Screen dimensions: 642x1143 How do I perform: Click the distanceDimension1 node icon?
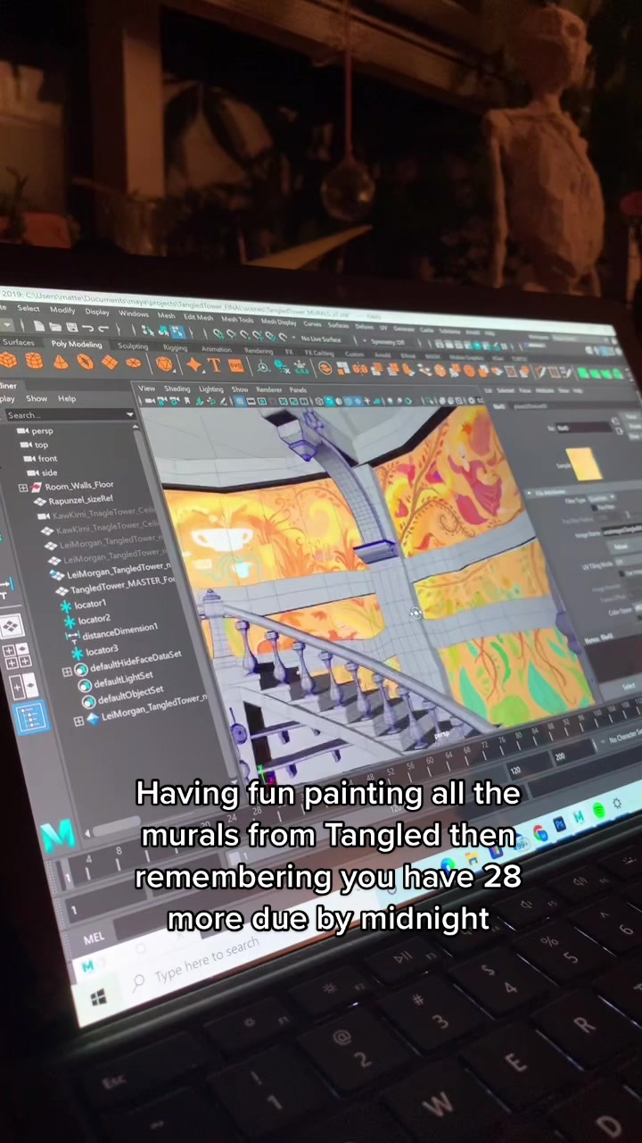72,635
